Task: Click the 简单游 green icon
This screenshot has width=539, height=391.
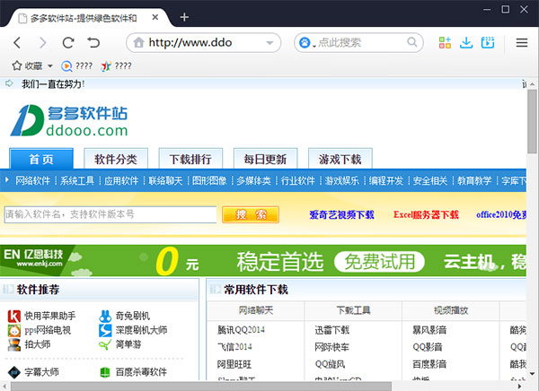Action: click(x=105, y=344)
